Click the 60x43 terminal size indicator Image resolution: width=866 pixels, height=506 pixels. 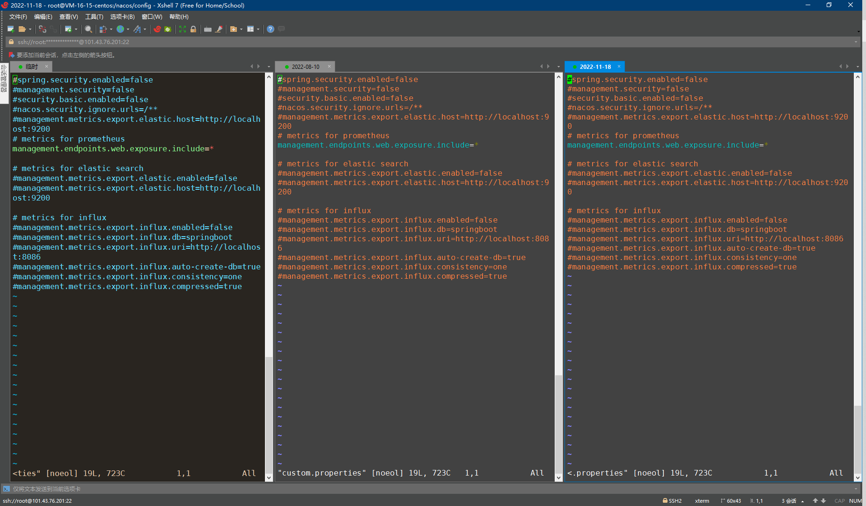coord(731,501)
